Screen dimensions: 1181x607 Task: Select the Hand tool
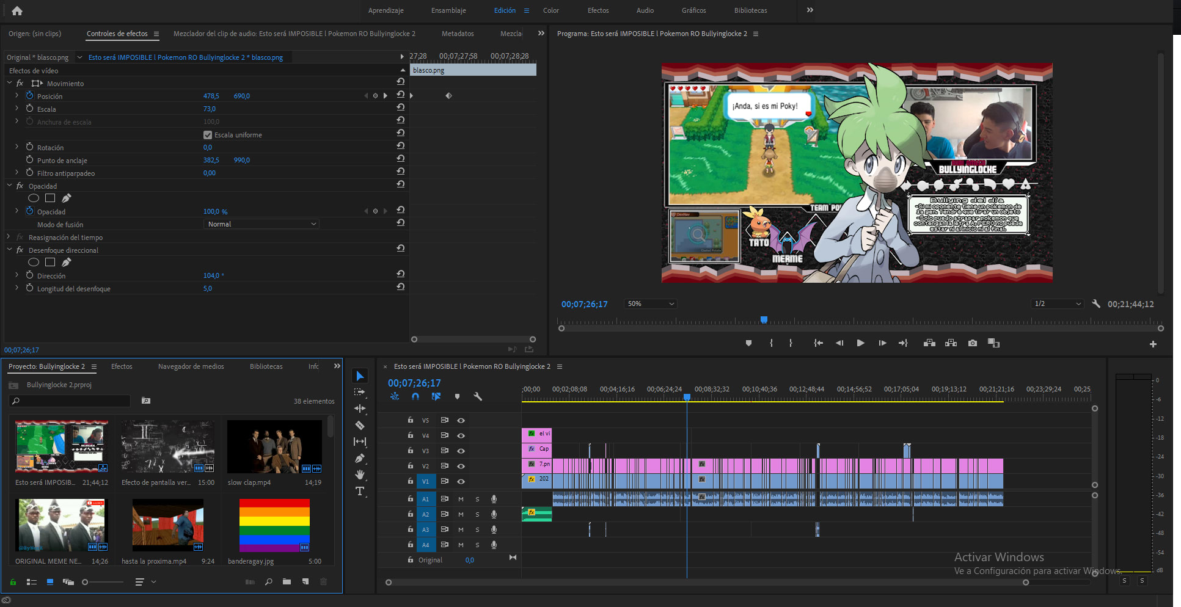coord(360,474)
